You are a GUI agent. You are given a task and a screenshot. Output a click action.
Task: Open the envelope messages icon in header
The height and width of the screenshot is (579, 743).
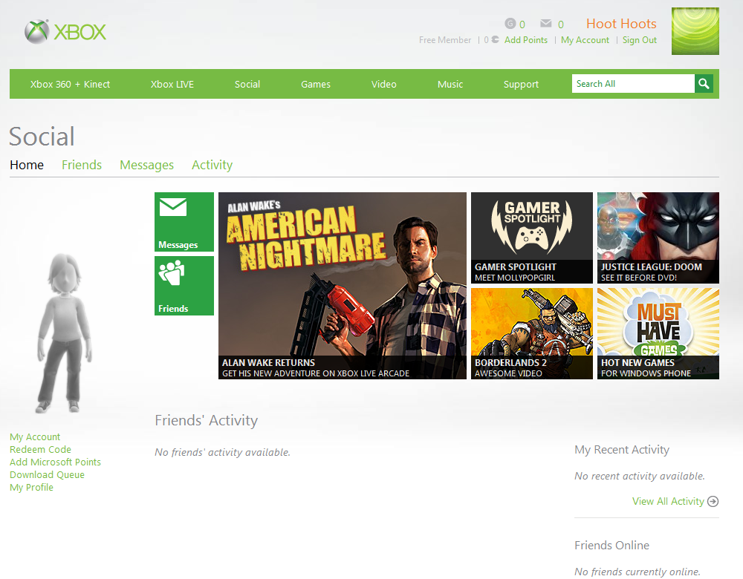(x=546, y=23)
